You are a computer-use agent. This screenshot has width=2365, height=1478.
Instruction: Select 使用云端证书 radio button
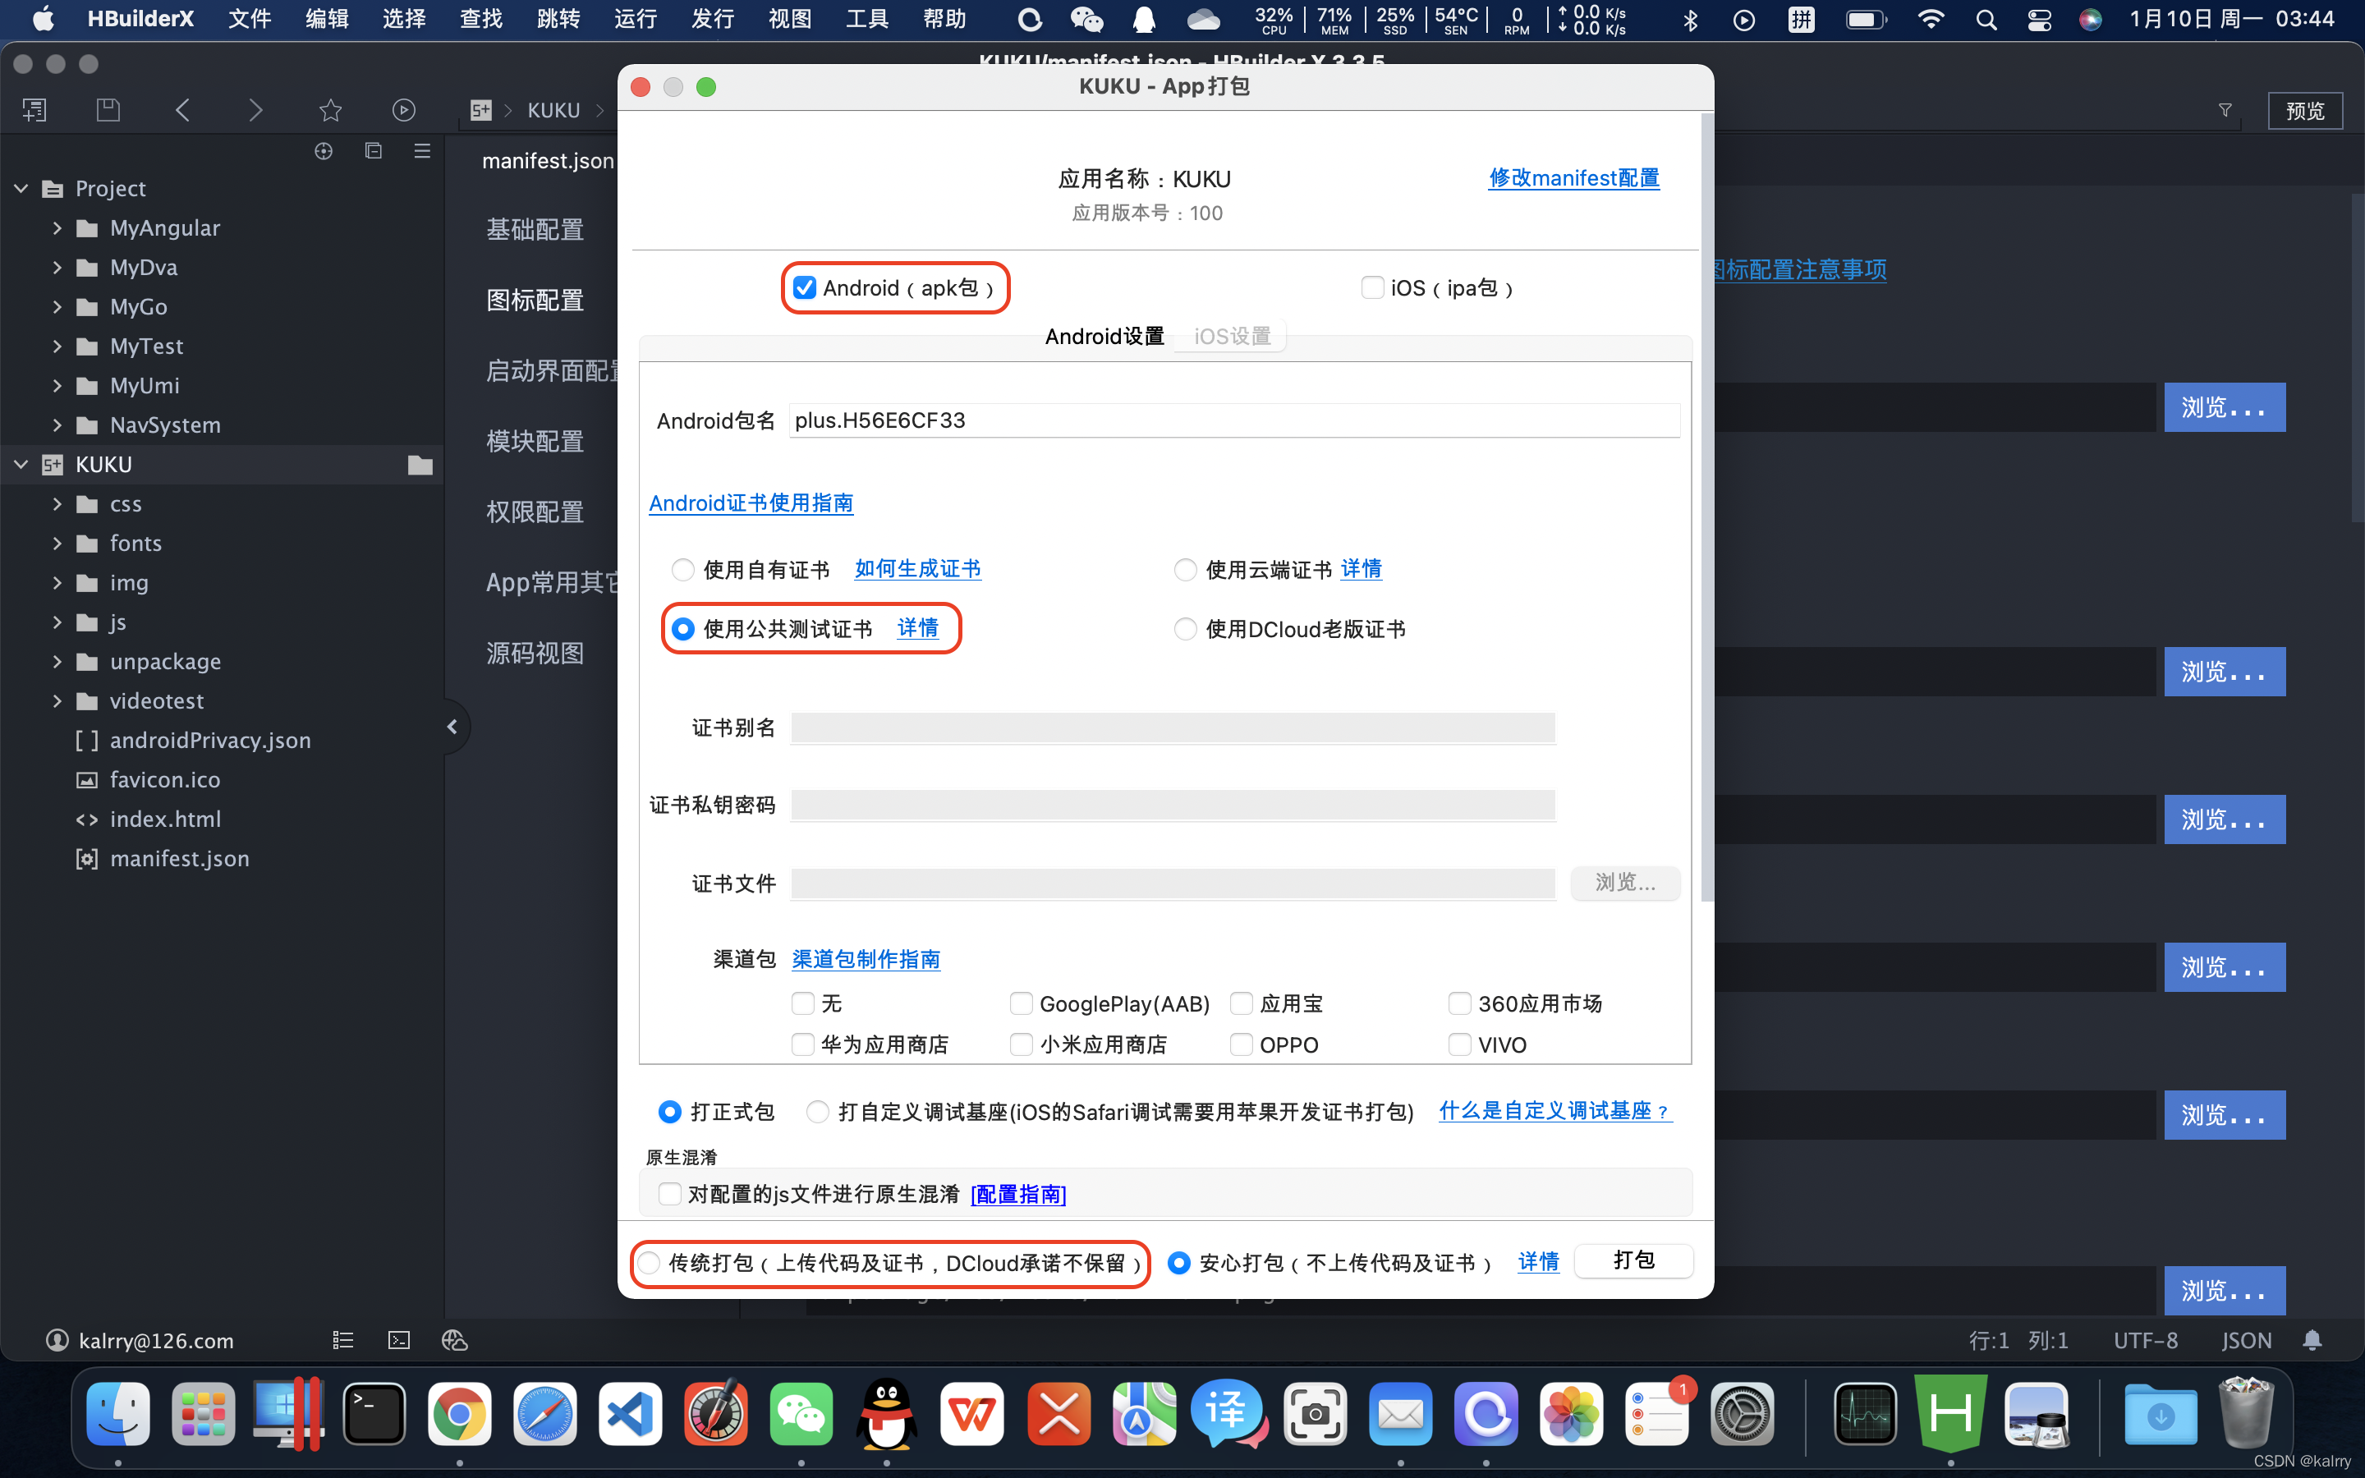(1186, 570)
